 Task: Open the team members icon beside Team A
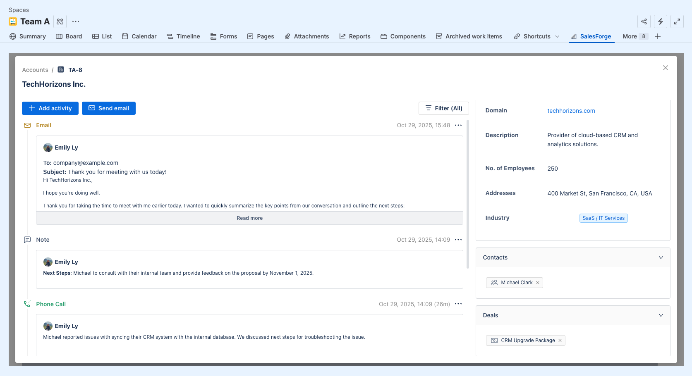coord(60,21)
